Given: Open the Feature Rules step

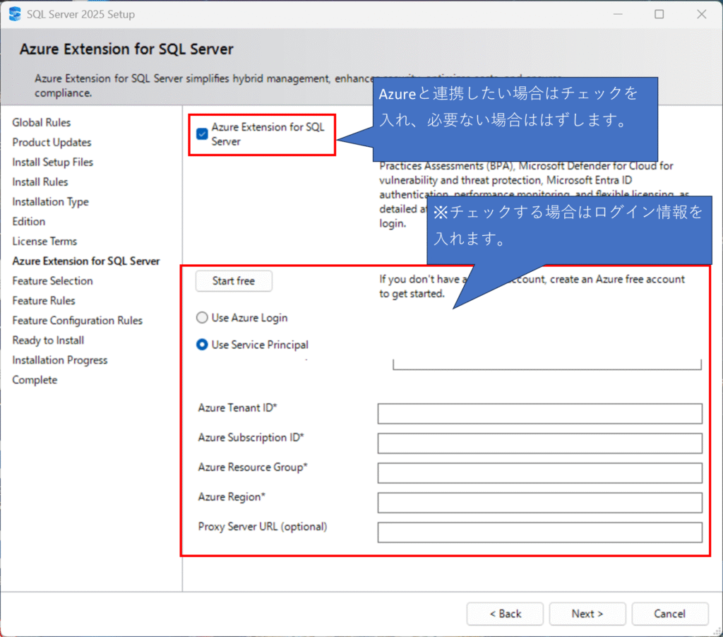Looking at the screenshot, I should click(x=44, y=301).
